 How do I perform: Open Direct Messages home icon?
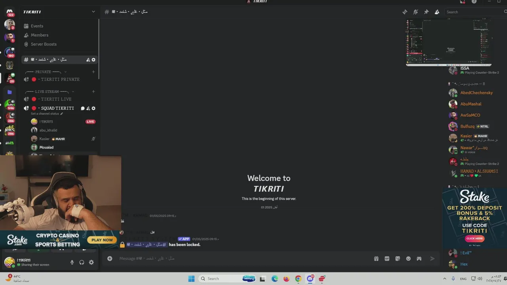coord(10,12)
